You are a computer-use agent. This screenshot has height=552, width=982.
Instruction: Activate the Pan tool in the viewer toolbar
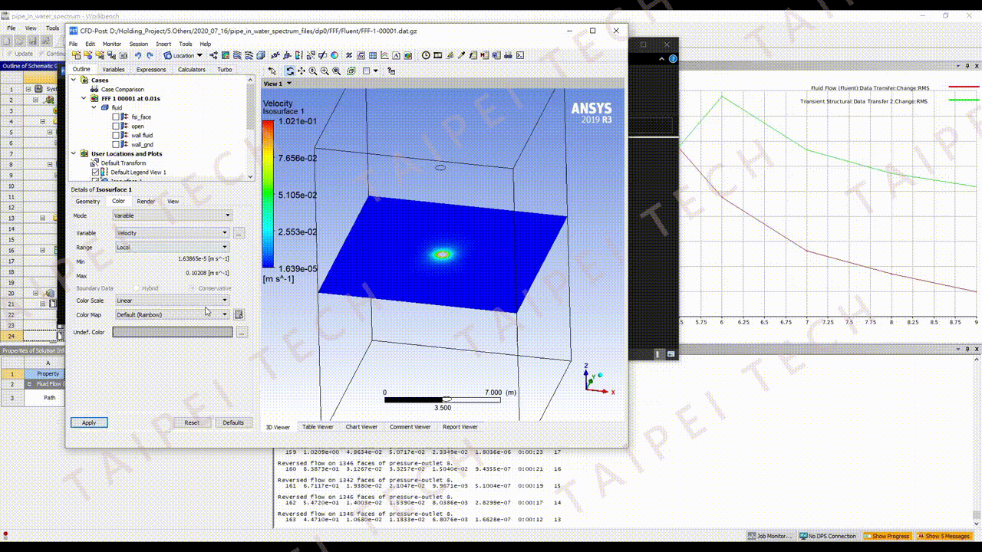[302, 71]
